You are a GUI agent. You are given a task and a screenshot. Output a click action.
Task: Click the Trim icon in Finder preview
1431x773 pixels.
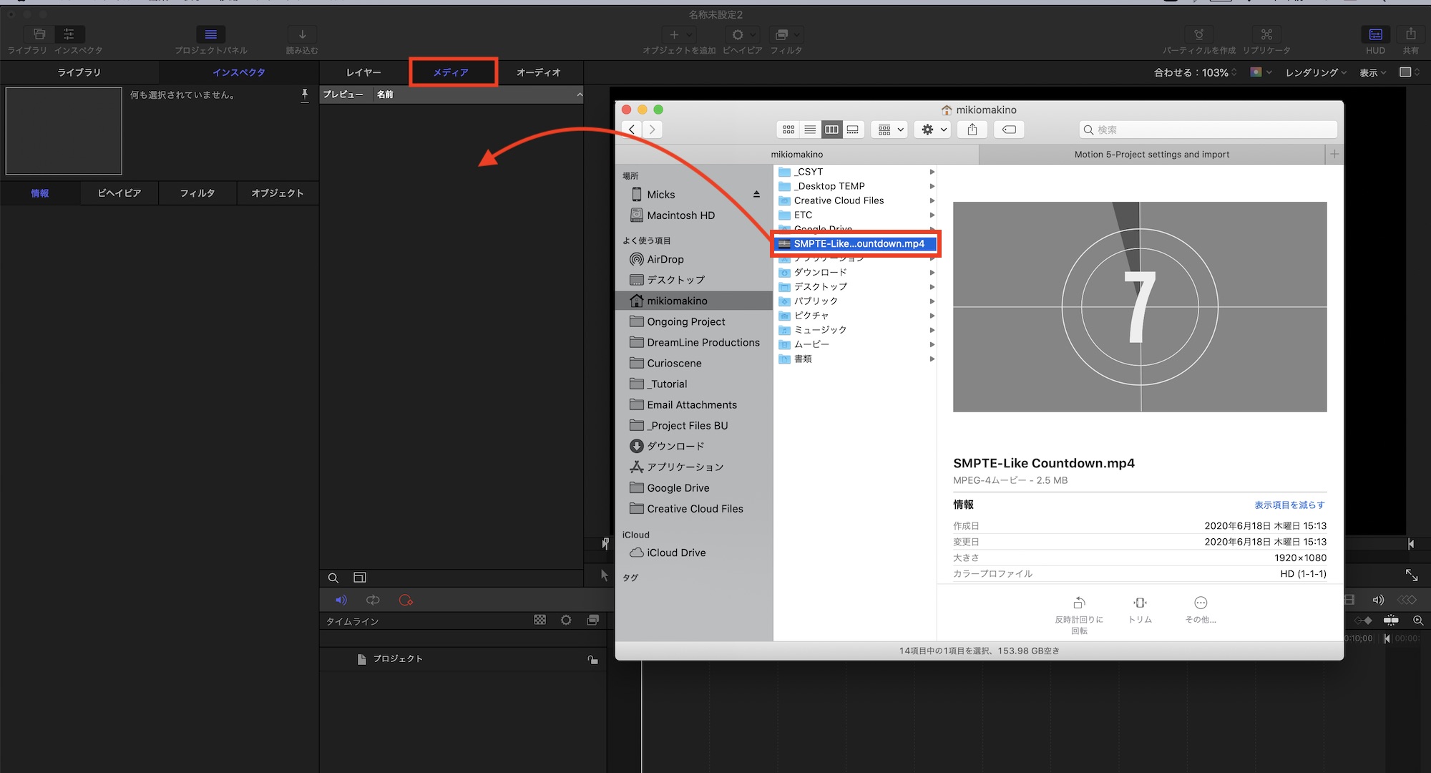[1140, 603]
